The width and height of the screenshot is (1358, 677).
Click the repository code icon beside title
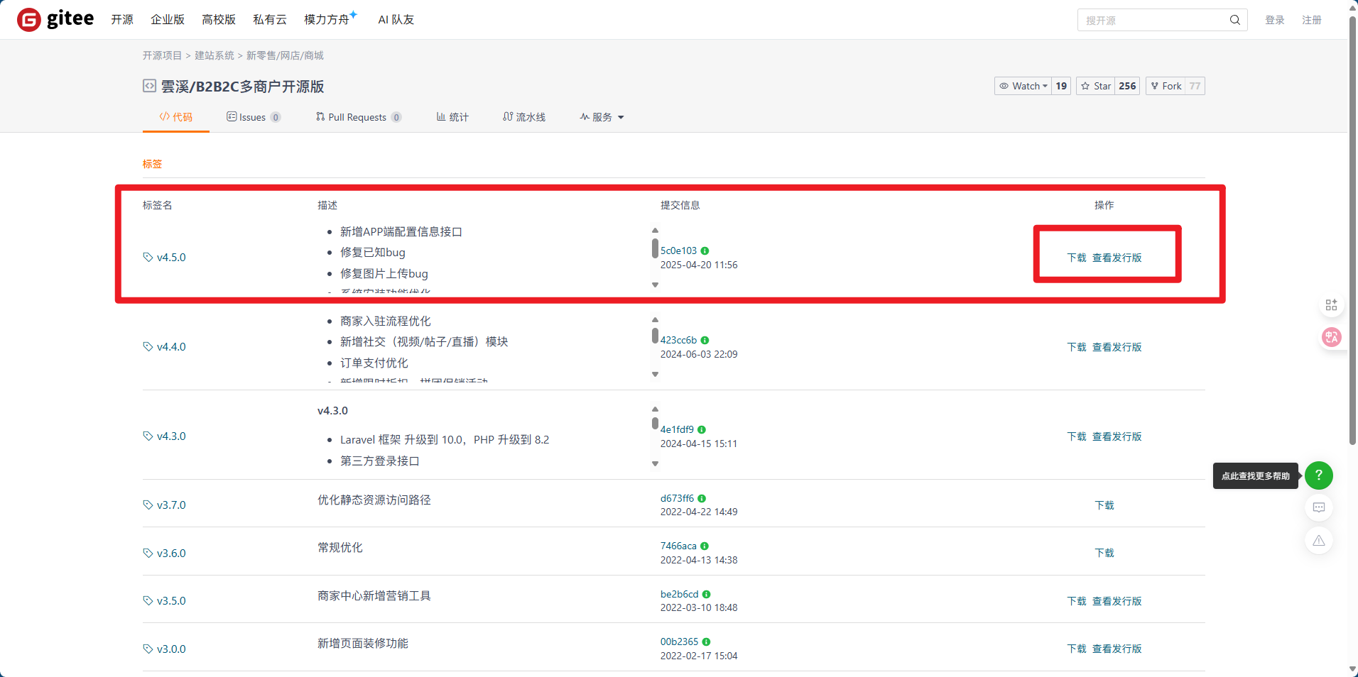pos(149,86)
